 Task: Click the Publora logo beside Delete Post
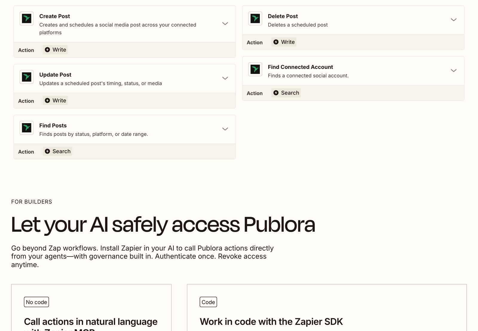tap(255, 18)
